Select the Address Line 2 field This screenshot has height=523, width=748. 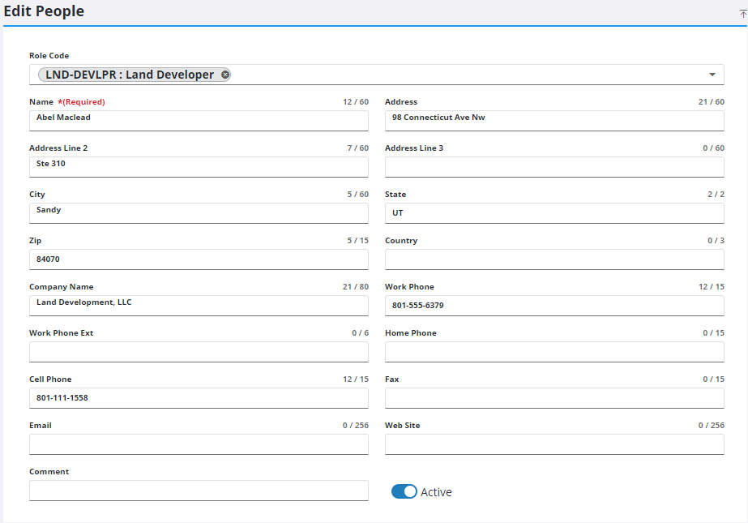point(199,166)
